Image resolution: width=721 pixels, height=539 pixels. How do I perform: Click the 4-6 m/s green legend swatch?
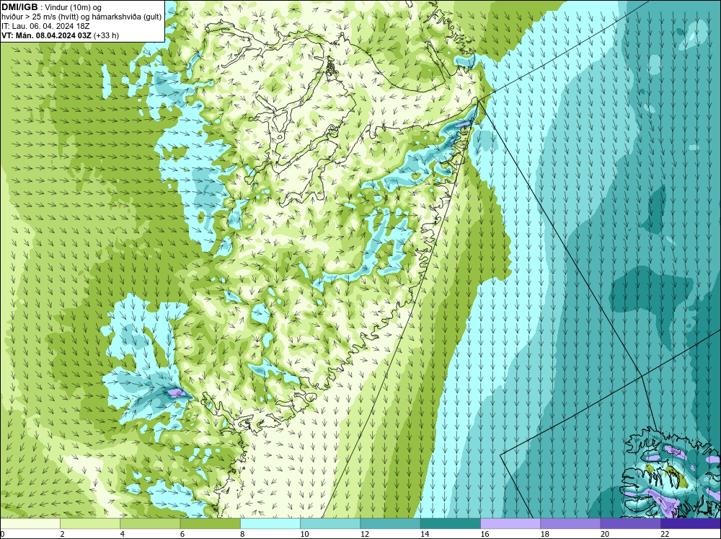click(x=150, y=523)
